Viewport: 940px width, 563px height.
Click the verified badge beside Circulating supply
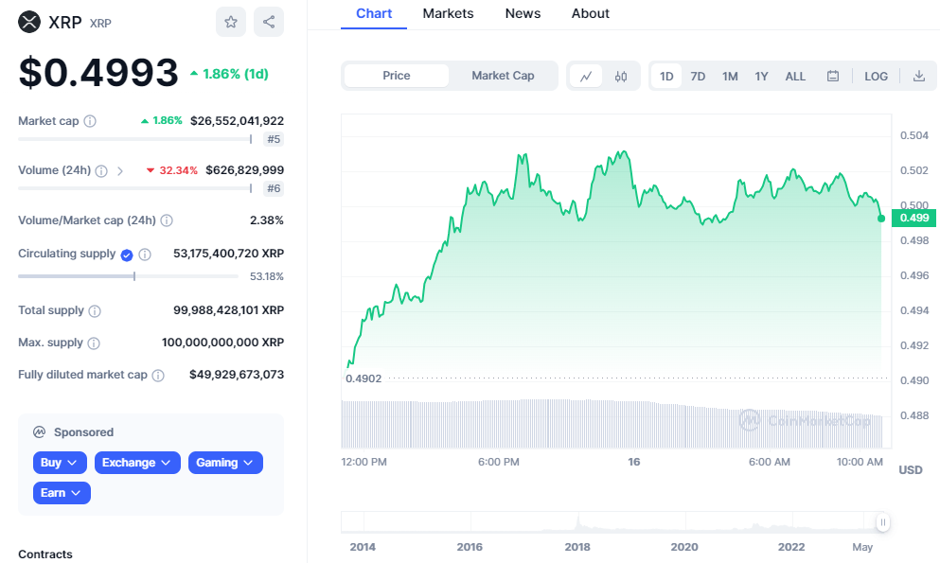(127, 255)
